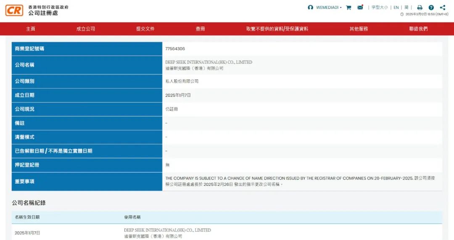
Task: Select 2025年1月7日 in name history table
Action: pos(27,233)
